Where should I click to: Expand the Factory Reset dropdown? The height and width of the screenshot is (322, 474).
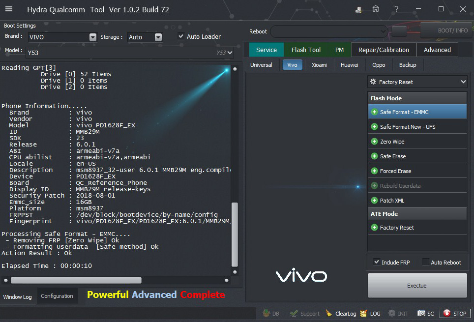point(463,82)
